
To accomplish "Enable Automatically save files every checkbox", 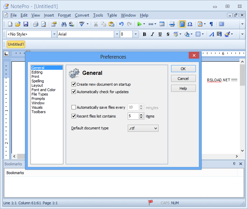I will tap(74, 107).
